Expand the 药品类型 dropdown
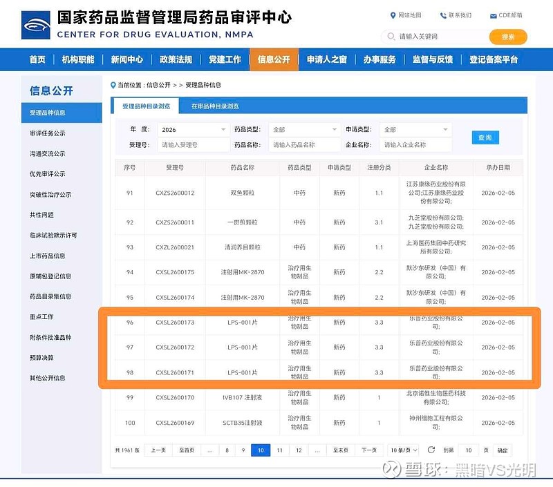553x487 pixels. point(304,129)
